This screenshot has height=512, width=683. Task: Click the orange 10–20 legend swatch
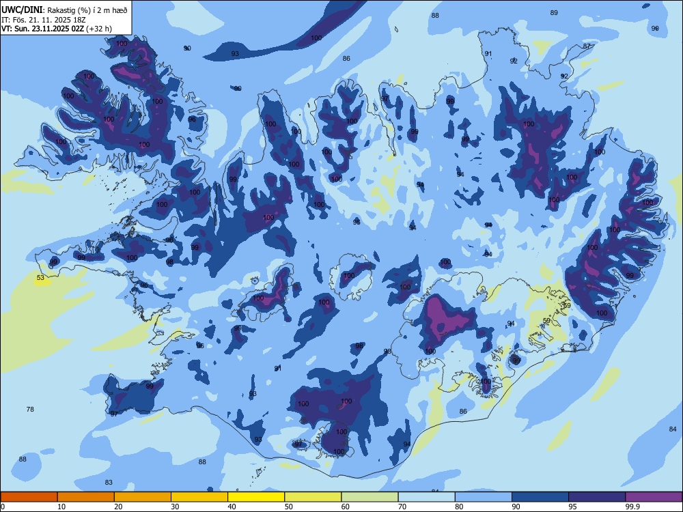click(x=86, y=497)
